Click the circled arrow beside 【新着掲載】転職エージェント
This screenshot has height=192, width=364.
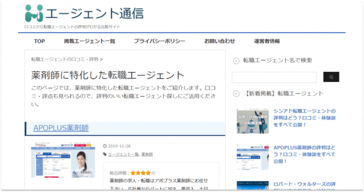[x=236, y=94]
